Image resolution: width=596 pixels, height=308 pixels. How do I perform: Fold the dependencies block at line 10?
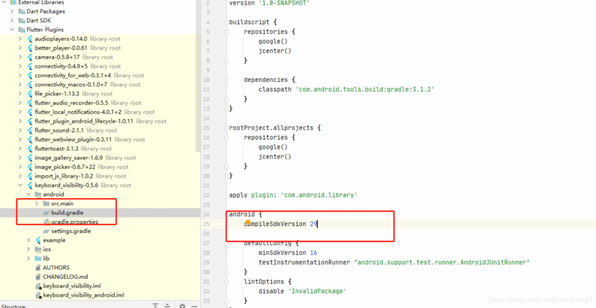tap(227, 80)
